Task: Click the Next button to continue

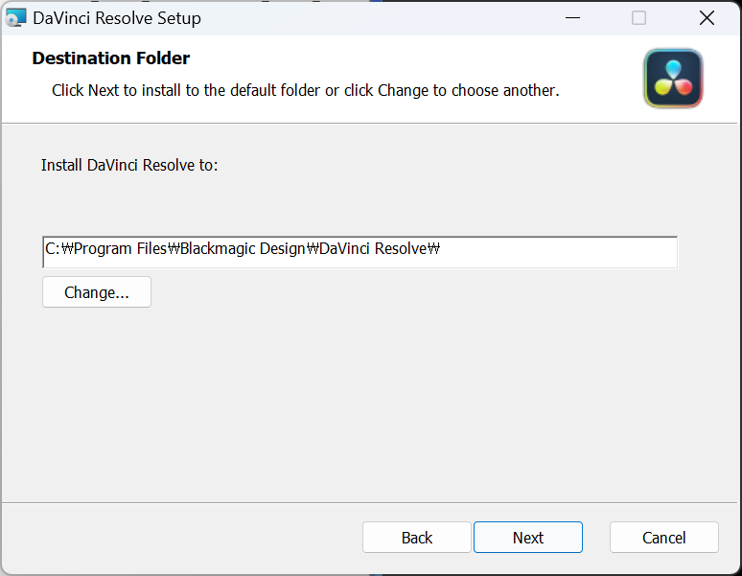Action: pyautogui.click(x=527, y=538)
